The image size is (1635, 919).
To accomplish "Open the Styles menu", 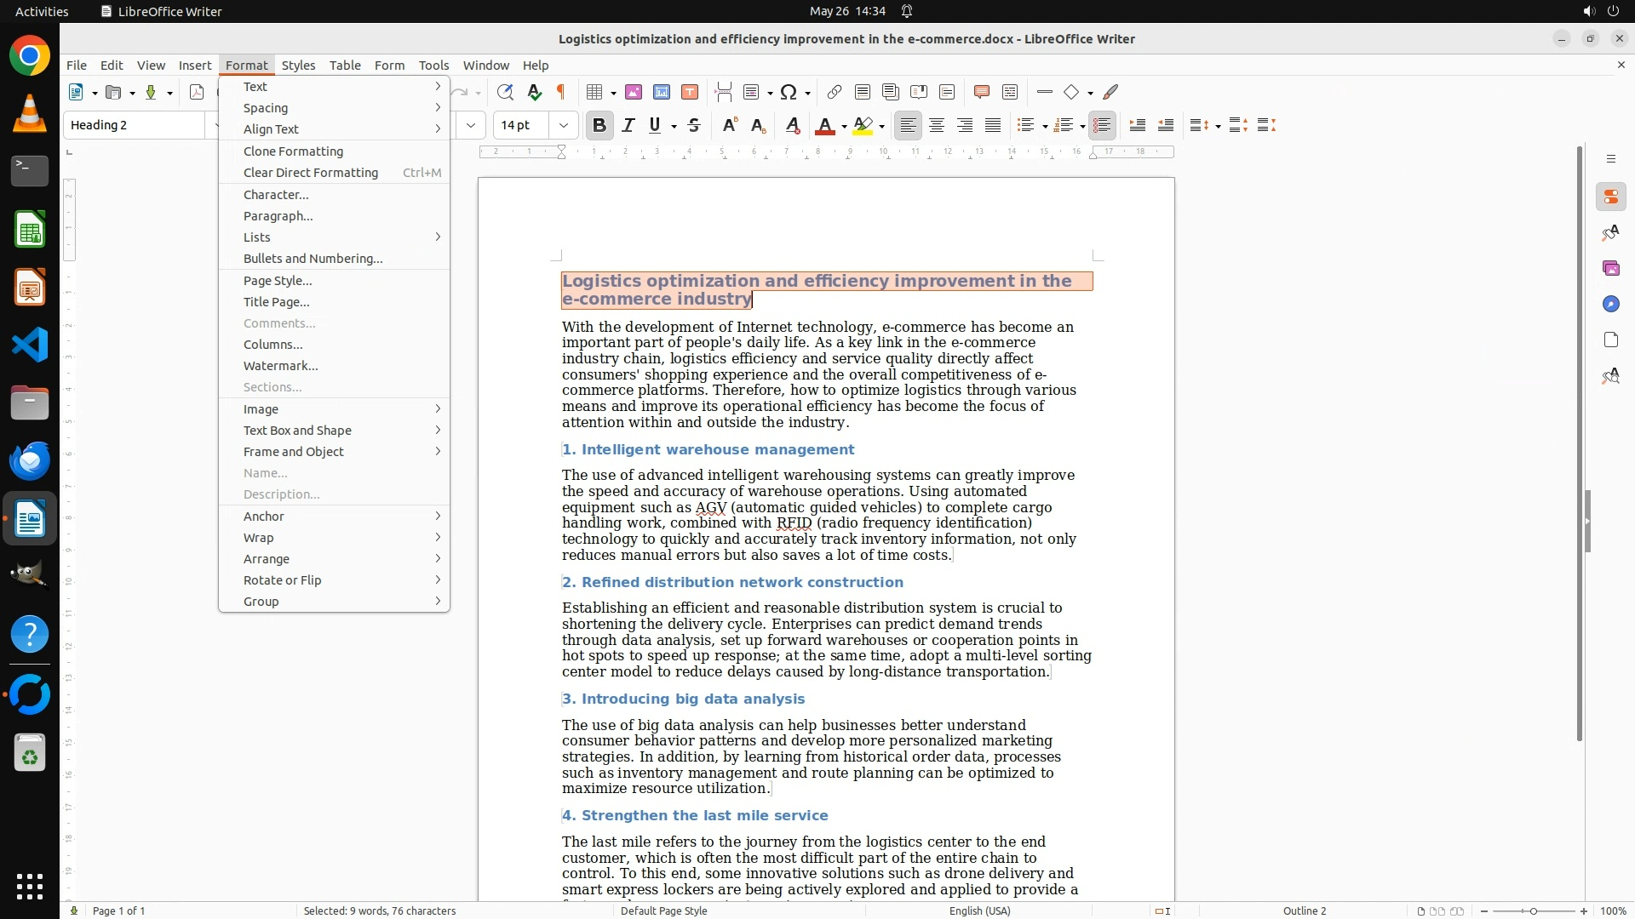I will [298, 66].
